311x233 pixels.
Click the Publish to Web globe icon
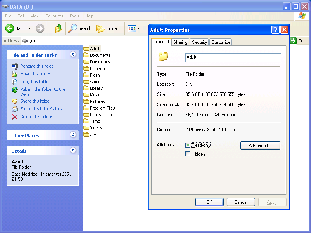point(15,90)
